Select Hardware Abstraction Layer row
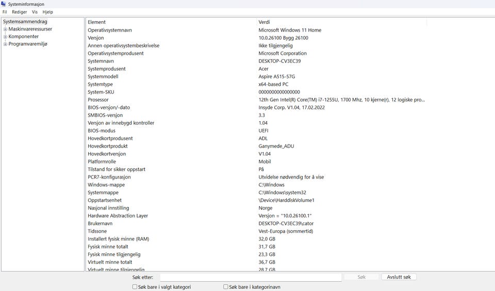Screen dimensions: 495x291 pos(118,216)
